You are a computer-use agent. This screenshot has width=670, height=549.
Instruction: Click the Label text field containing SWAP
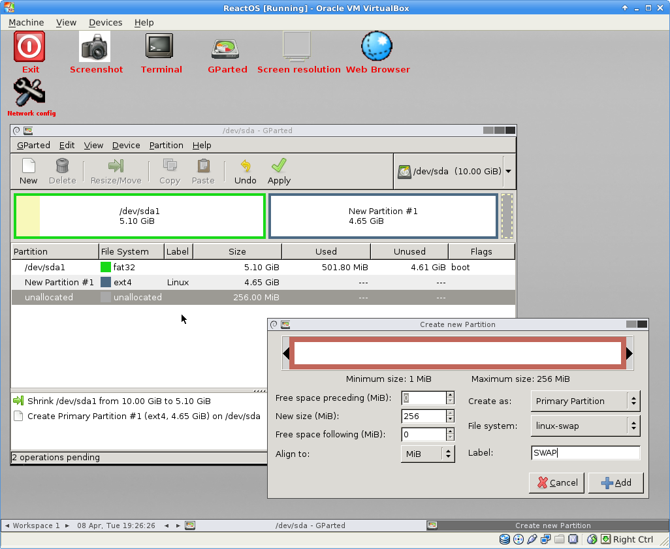click(586, 453)
